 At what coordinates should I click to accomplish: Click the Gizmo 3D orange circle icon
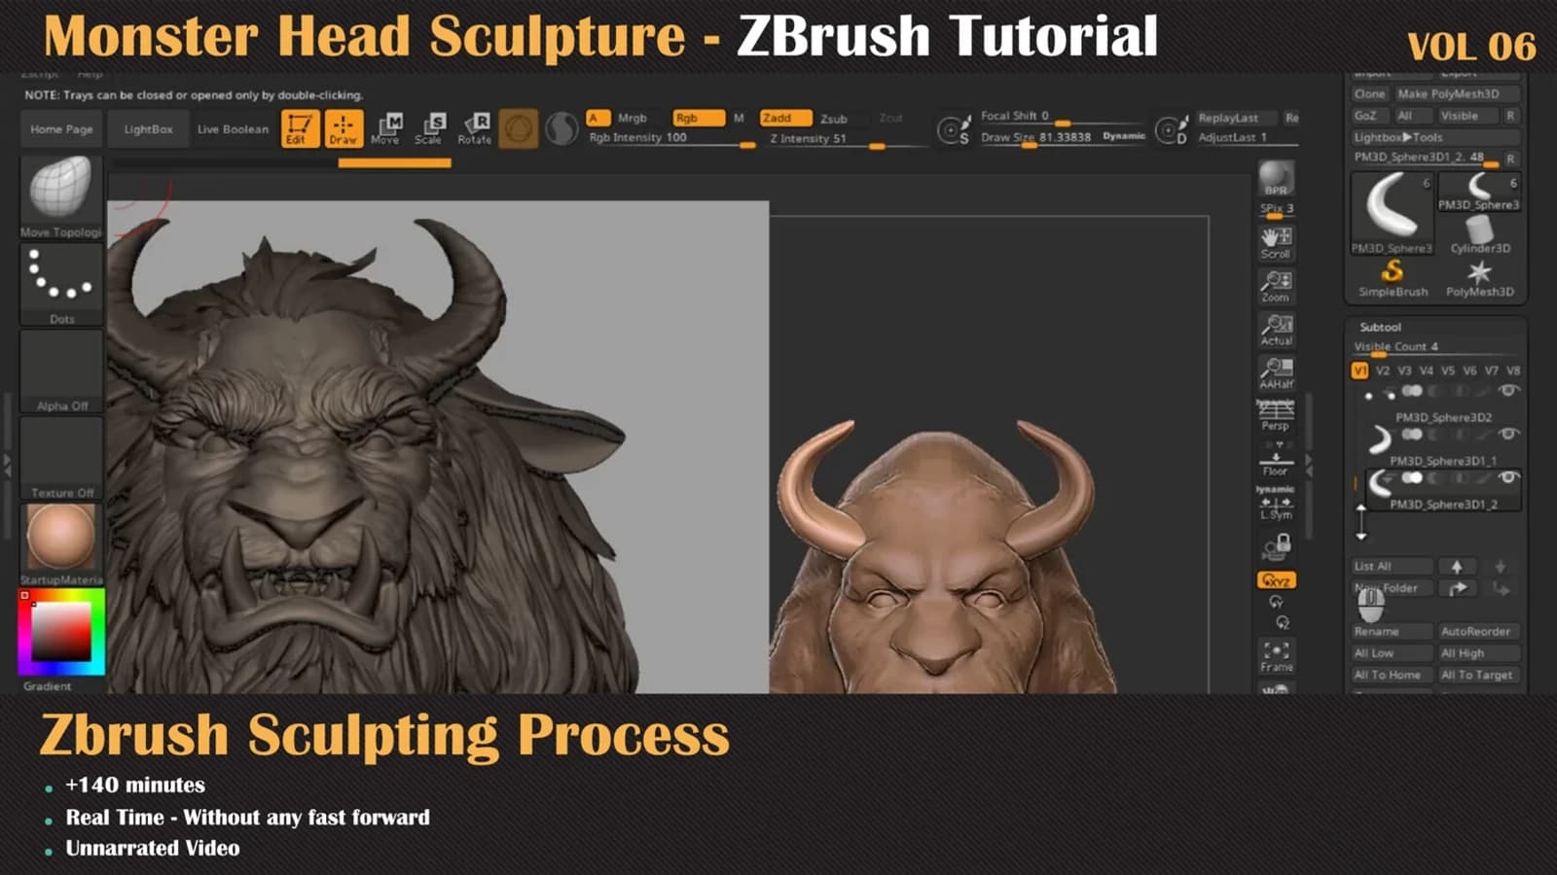(519, 128)
